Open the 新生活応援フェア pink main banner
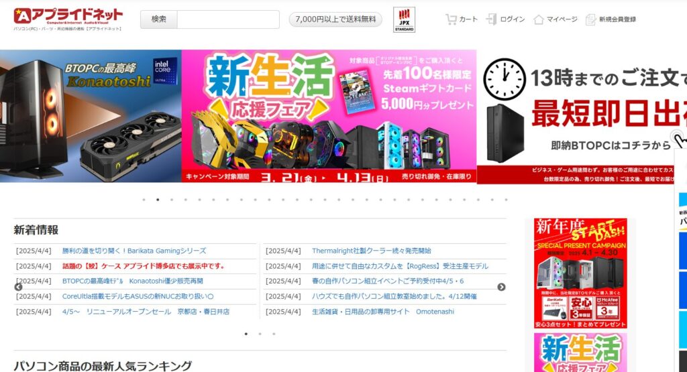This screenshot has width=687, height=372. (x=329, y=116)
